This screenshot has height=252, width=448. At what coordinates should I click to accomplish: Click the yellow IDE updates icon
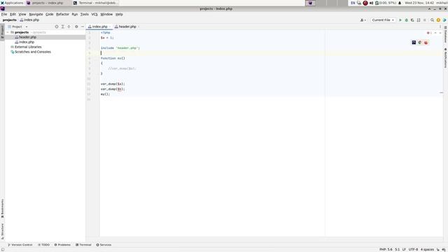pos(438,20)
